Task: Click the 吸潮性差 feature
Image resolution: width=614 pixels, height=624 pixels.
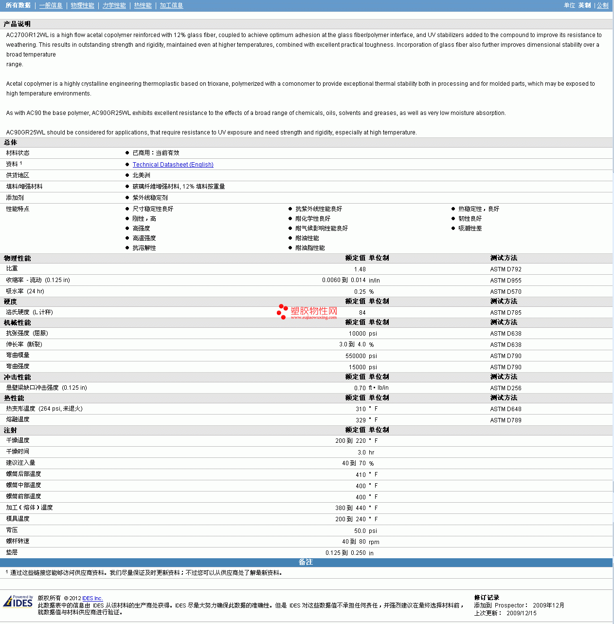Action: (470, 228)
